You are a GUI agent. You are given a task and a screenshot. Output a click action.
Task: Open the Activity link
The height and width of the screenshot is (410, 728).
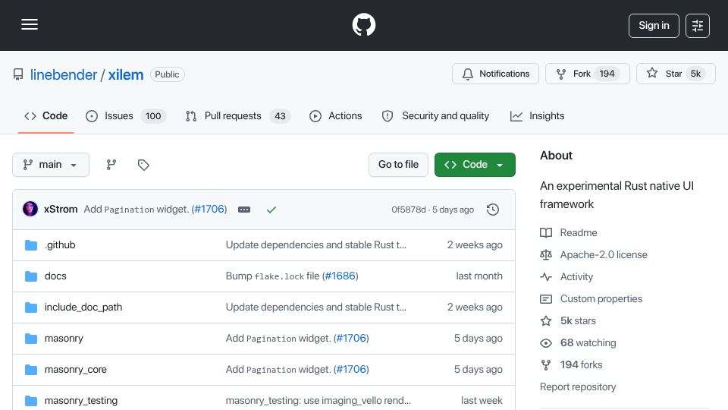pyautogui.click(x=576, y=277)
